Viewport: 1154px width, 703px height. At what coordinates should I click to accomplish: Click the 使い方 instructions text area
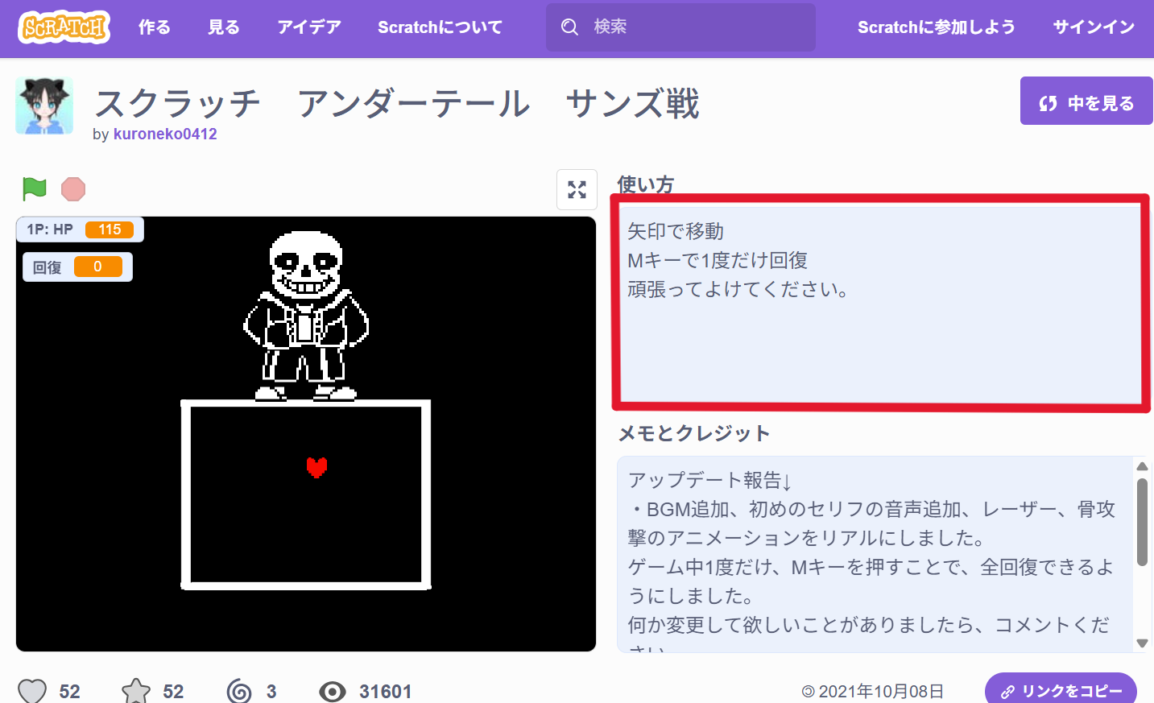(x=880, y=303)
